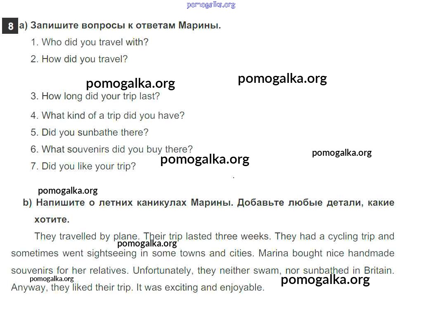Screen dimensions: 421x312
Task: Click the pomogalka.org watermark directly above part b heading
Action: point(68,190)
